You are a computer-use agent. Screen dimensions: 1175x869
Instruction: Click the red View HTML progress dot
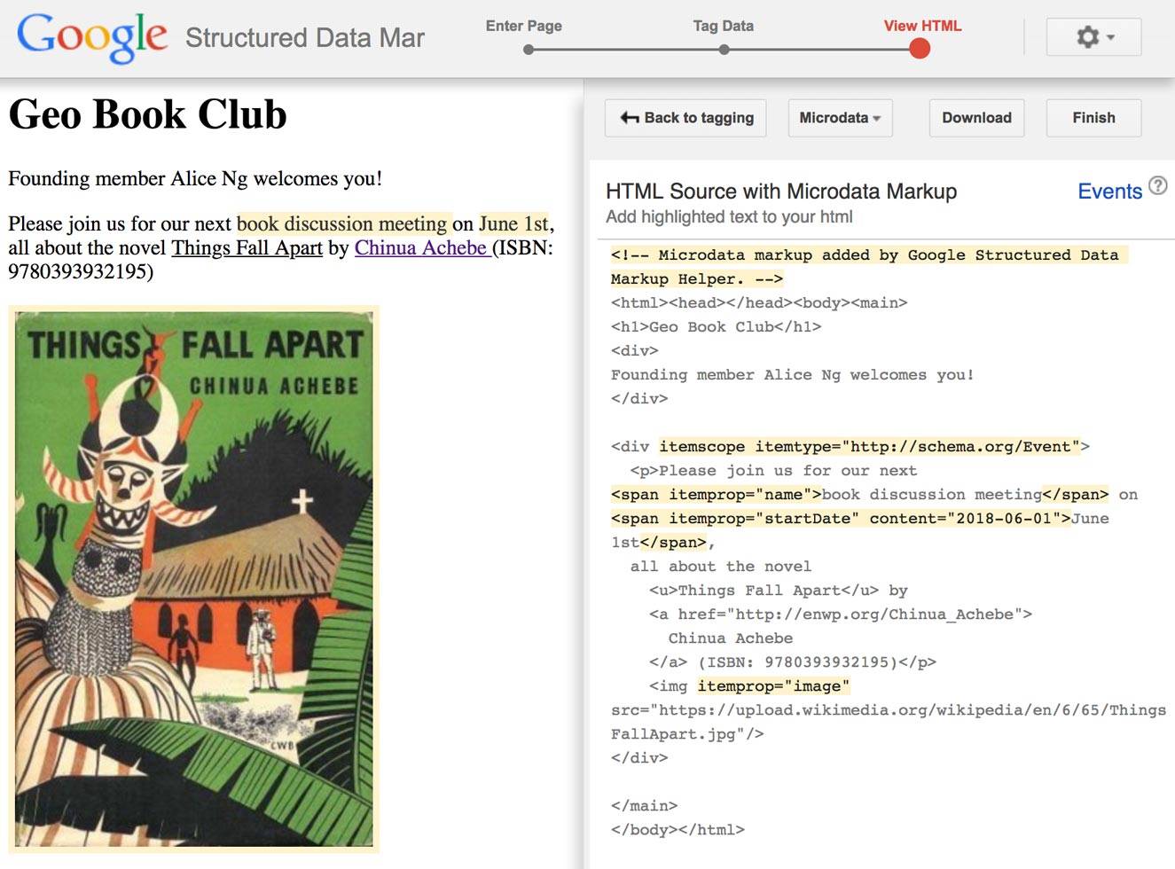920,49
